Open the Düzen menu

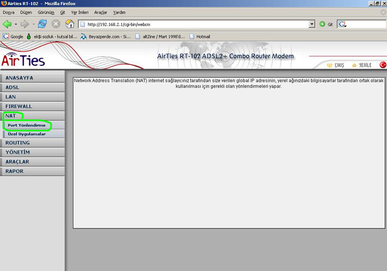(x=26, y=12)
